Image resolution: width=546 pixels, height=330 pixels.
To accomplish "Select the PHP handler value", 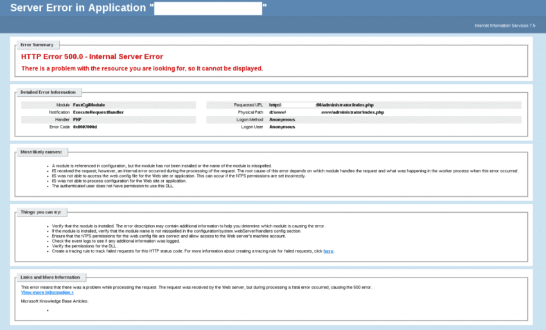I will (x=77, y=119).
